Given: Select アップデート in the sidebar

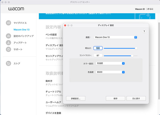Looking at the screenshot, I should click(x=20, y=43).
